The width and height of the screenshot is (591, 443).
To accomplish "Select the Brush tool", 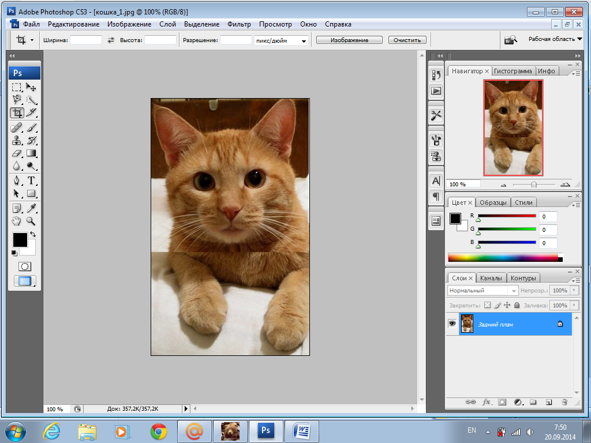I will pos(31,127).
